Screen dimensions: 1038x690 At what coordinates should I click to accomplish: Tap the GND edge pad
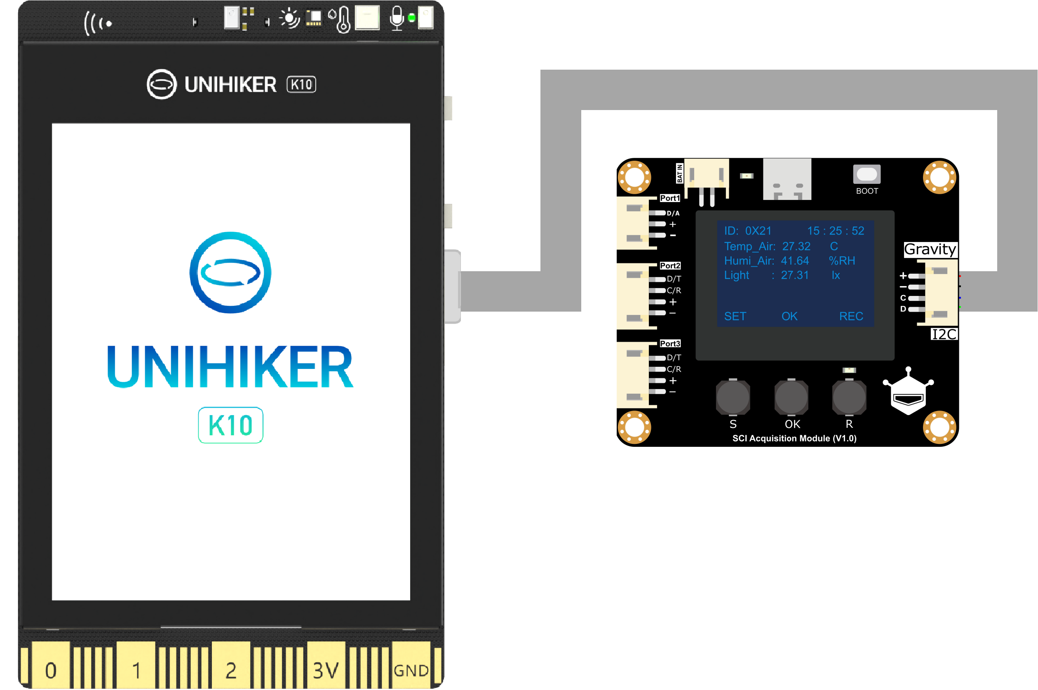point(411,664)
